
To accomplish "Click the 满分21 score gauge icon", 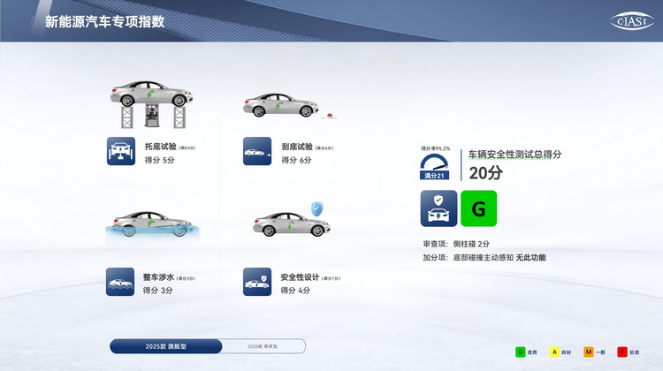I will [x=435, y=165].
